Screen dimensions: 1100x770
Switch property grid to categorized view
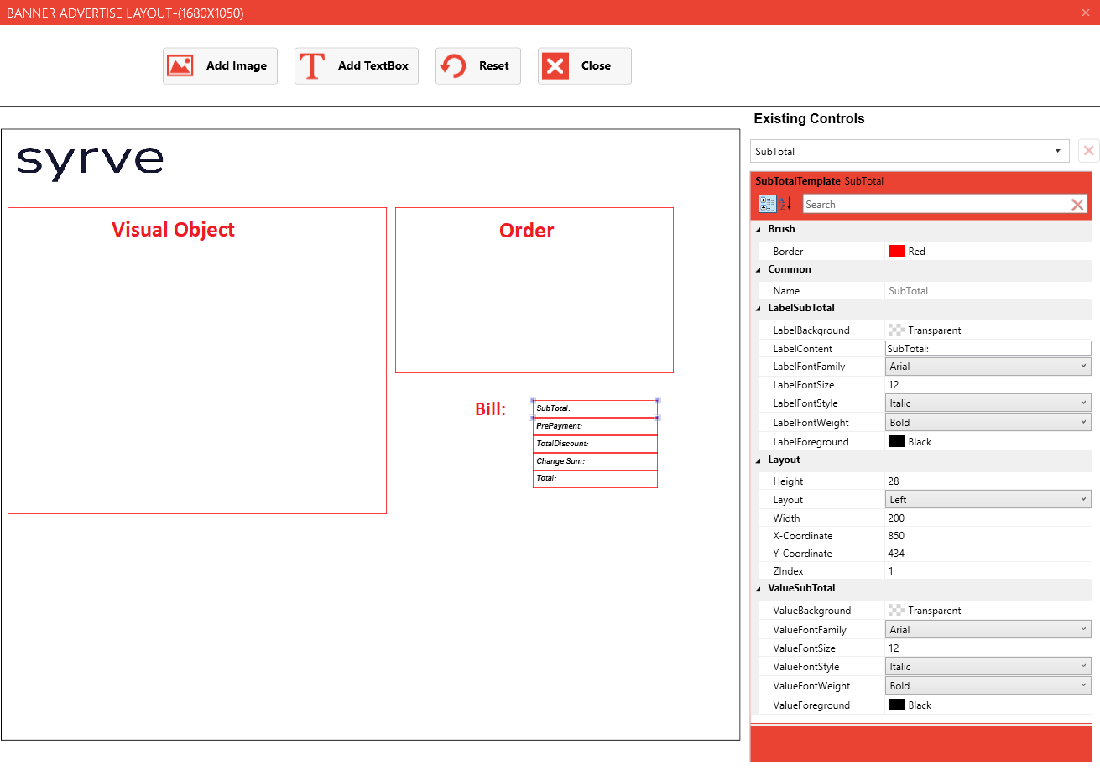tap(767, 204)
